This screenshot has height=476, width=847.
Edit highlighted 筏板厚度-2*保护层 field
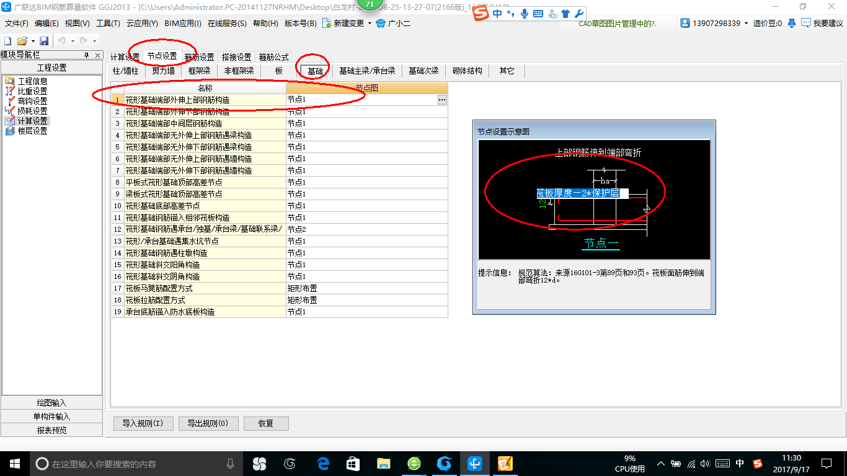tap(582, 193)
